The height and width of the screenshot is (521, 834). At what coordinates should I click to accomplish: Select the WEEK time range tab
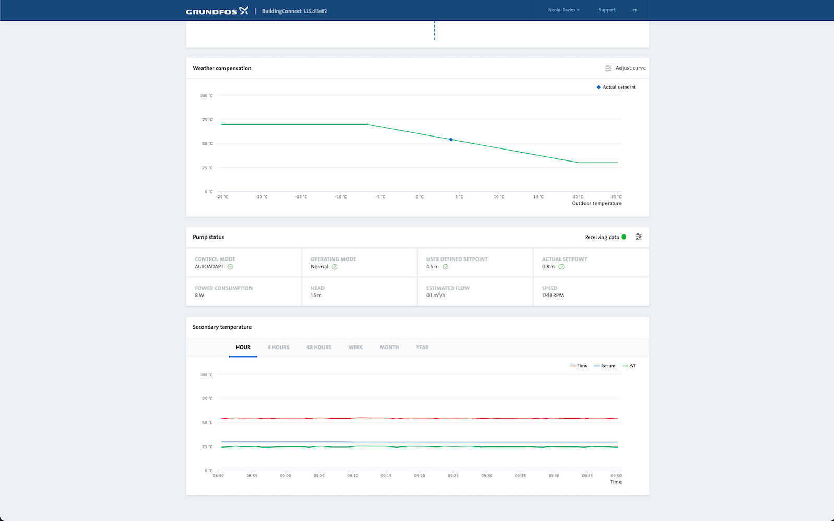coord(355,348)
